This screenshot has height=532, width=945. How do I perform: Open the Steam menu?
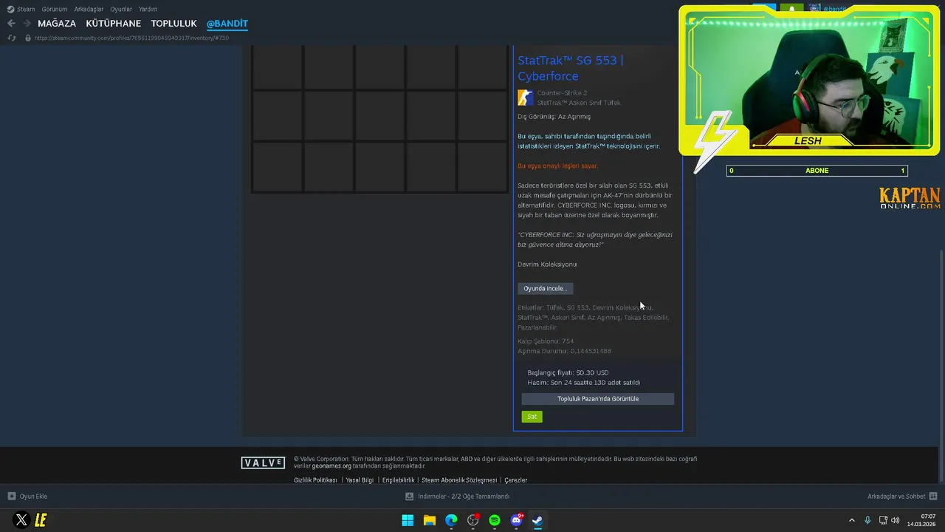point(26,9)
